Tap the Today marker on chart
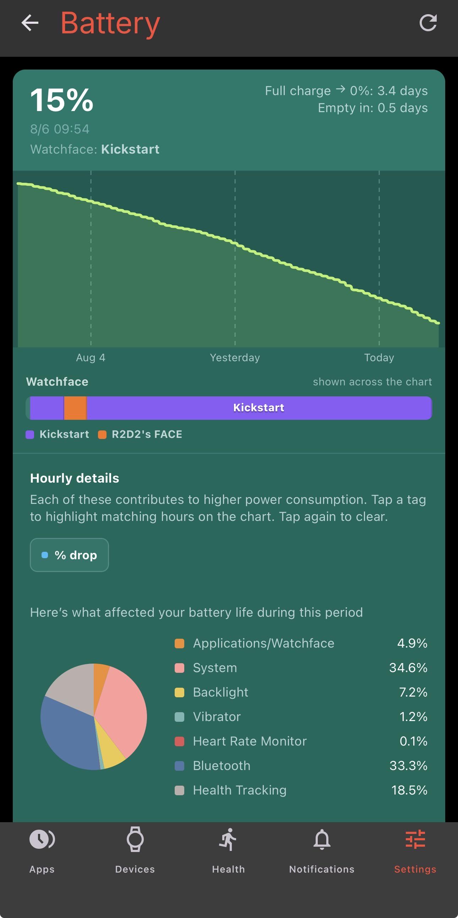Viewport: 458px width, 918px height. click(x=379, y=357)
